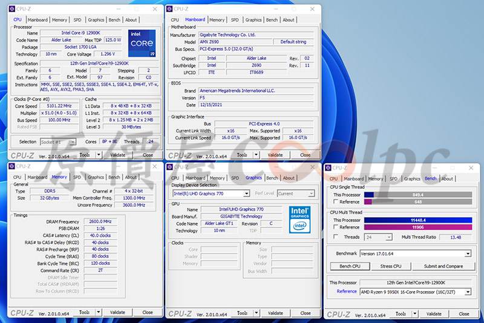Switch to Memory tab in CPU window
The image size is (484, 323).
point(59,20)
